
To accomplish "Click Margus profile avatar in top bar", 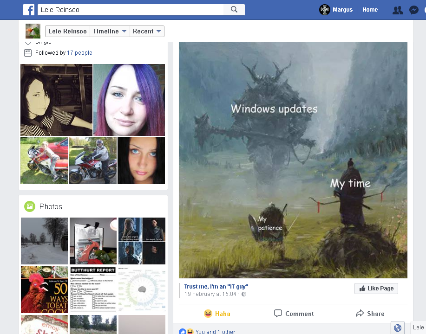I will [x=324, y=10].
